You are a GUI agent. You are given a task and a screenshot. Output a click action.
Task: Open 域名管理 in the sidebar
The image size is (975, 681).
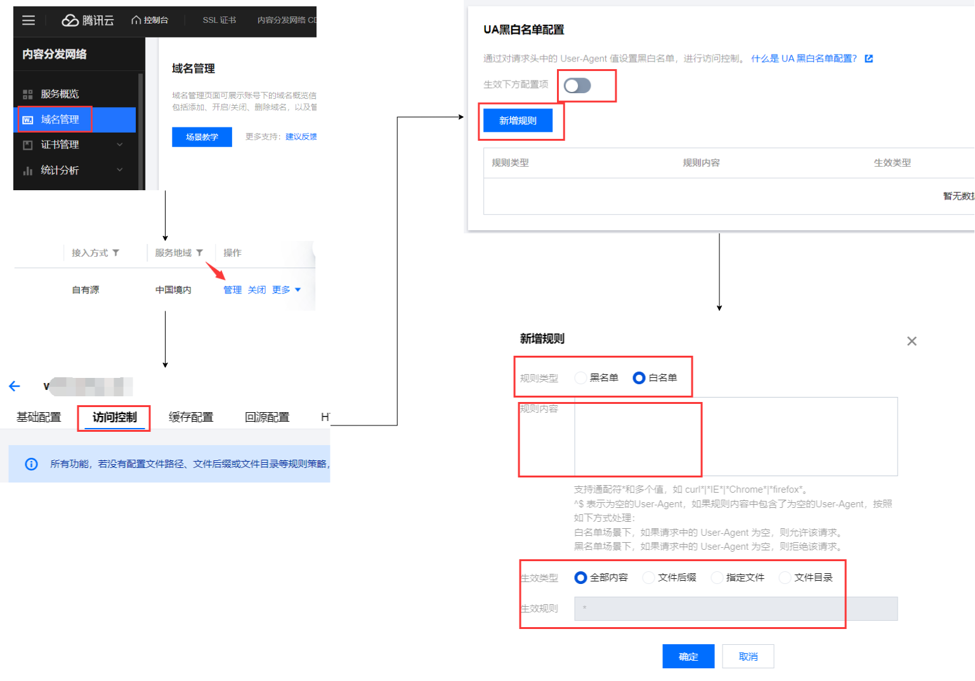(x=75, y=119)
